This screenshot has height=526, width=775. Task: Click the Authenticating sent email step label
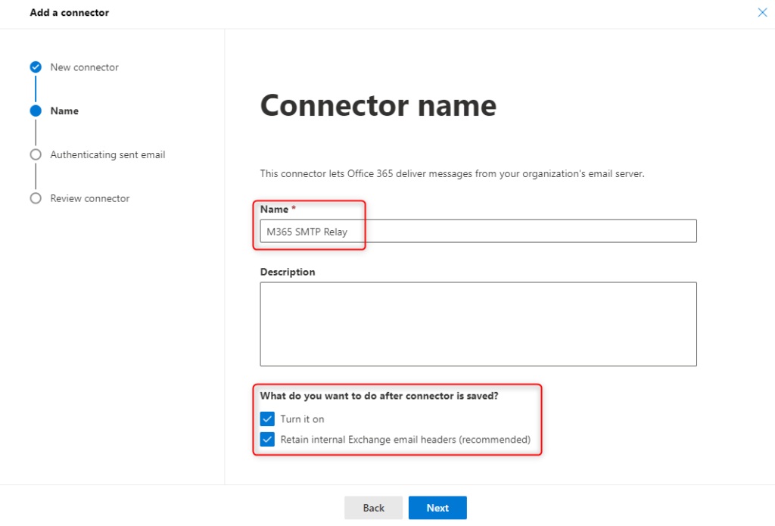coord(107,154)
